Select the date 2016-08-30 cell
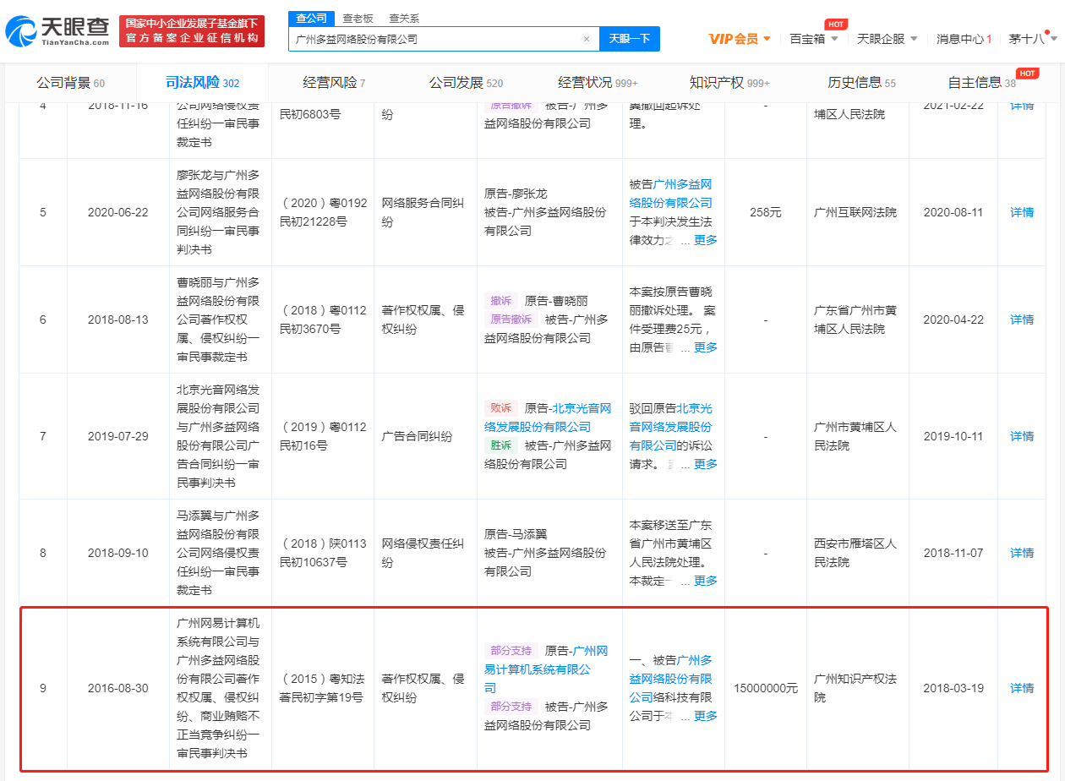Viewport: 1065px width, 781px height. point(117,688)
